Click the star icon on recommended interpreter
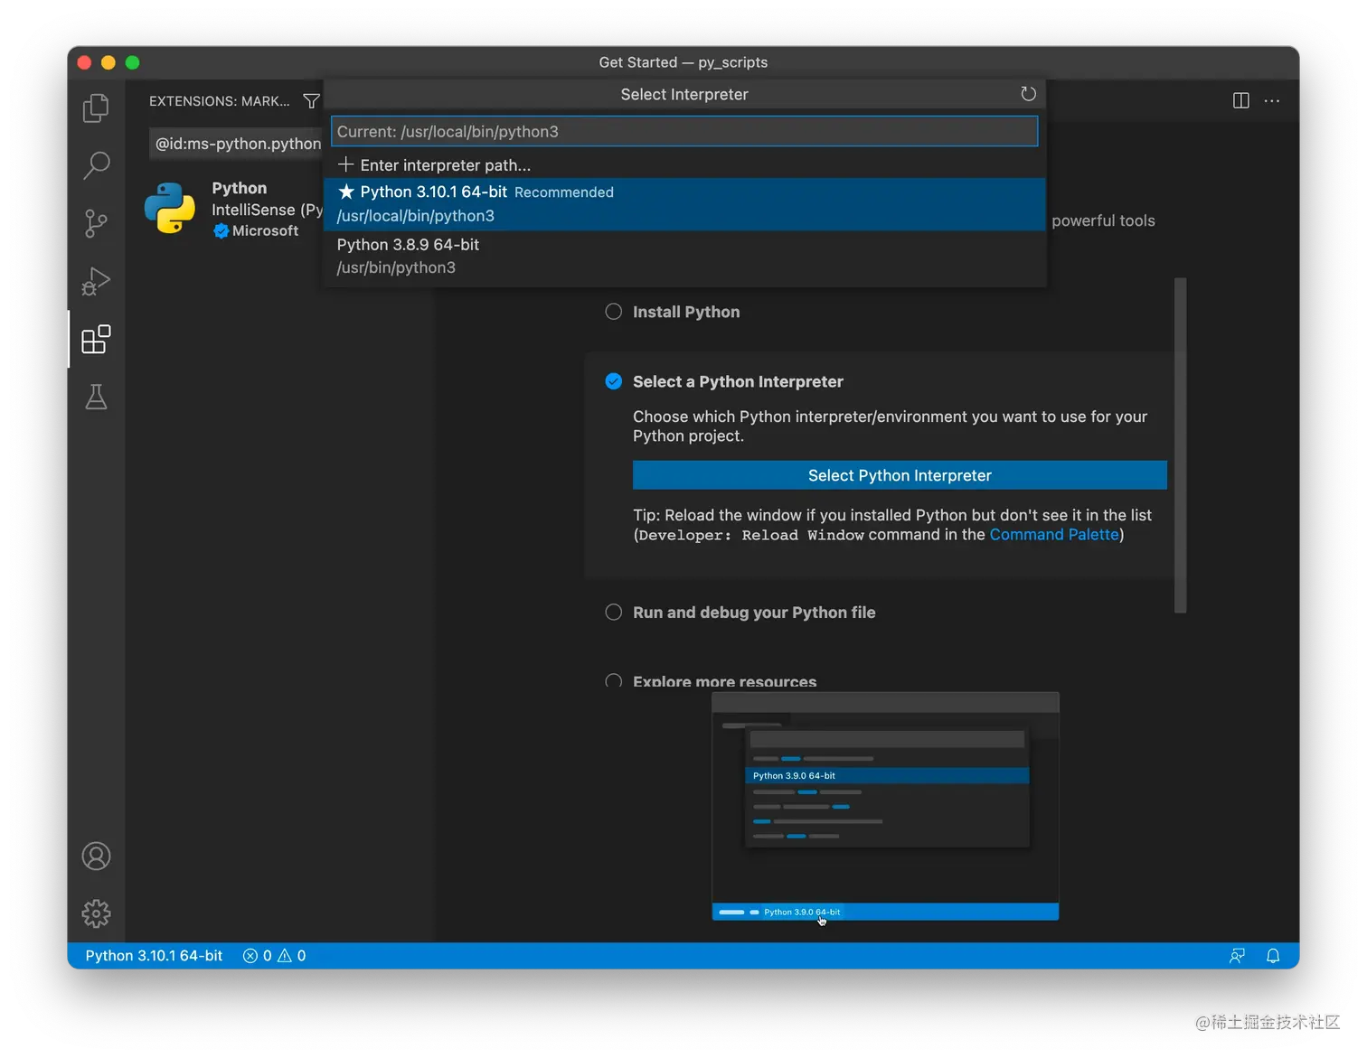The height and width of the screenshot is (1058, 1367). 346,192
